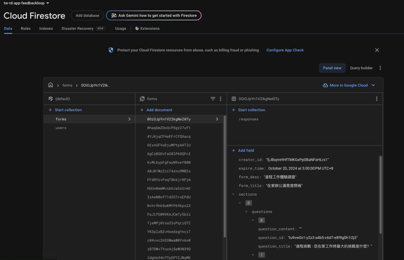This screenshot has width=404, height=260.
Task: Open filter icon in forms column
Action: pyautogui.click(x=213, y=99)
